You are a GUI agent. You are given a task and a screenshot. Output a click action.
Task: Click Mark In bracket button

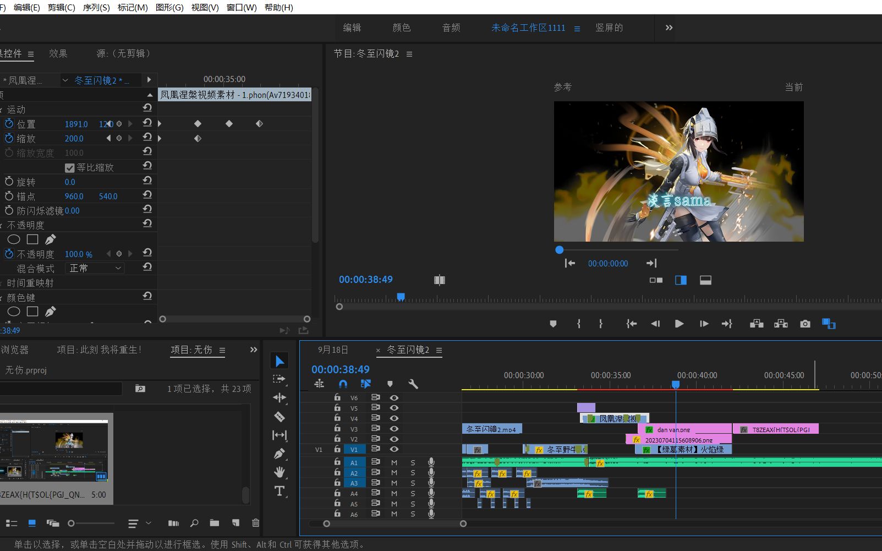(x=579, y=324)
